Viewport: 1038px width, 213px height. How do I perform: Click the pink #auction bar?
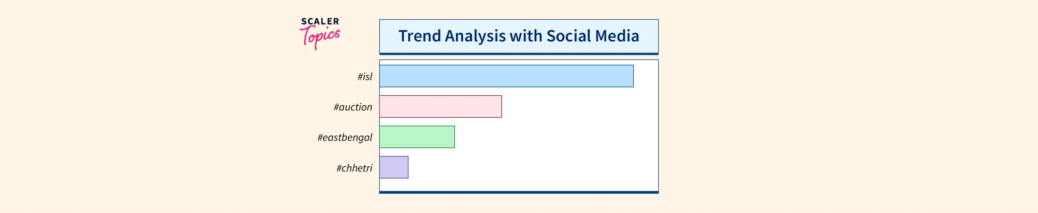[440, 106]
